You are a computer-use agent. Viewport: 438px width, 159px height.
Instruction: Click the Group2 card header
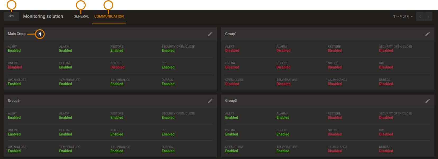pyautogui.click(x=14, y=101)
